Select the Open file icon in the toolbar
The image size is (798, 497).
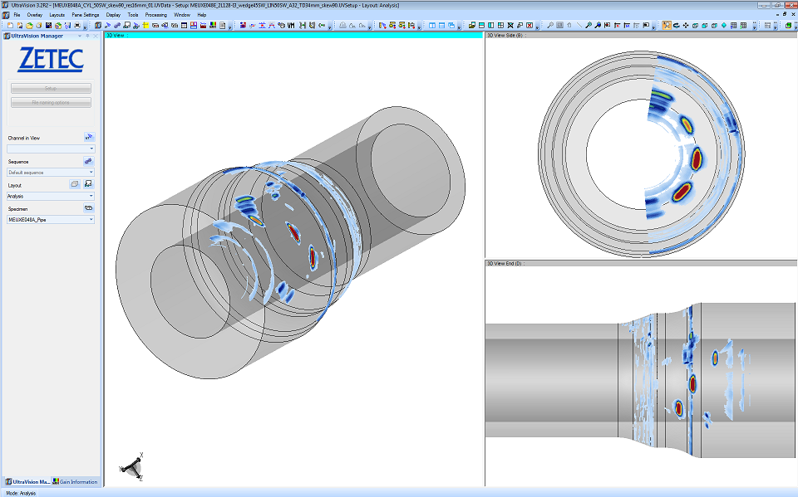(28, 27)
